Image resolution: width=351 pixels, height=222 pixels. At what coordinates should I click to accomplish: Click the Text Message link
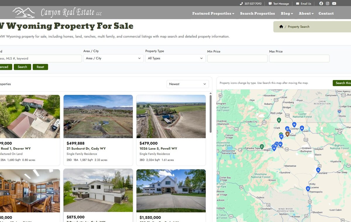coord(281,4)
